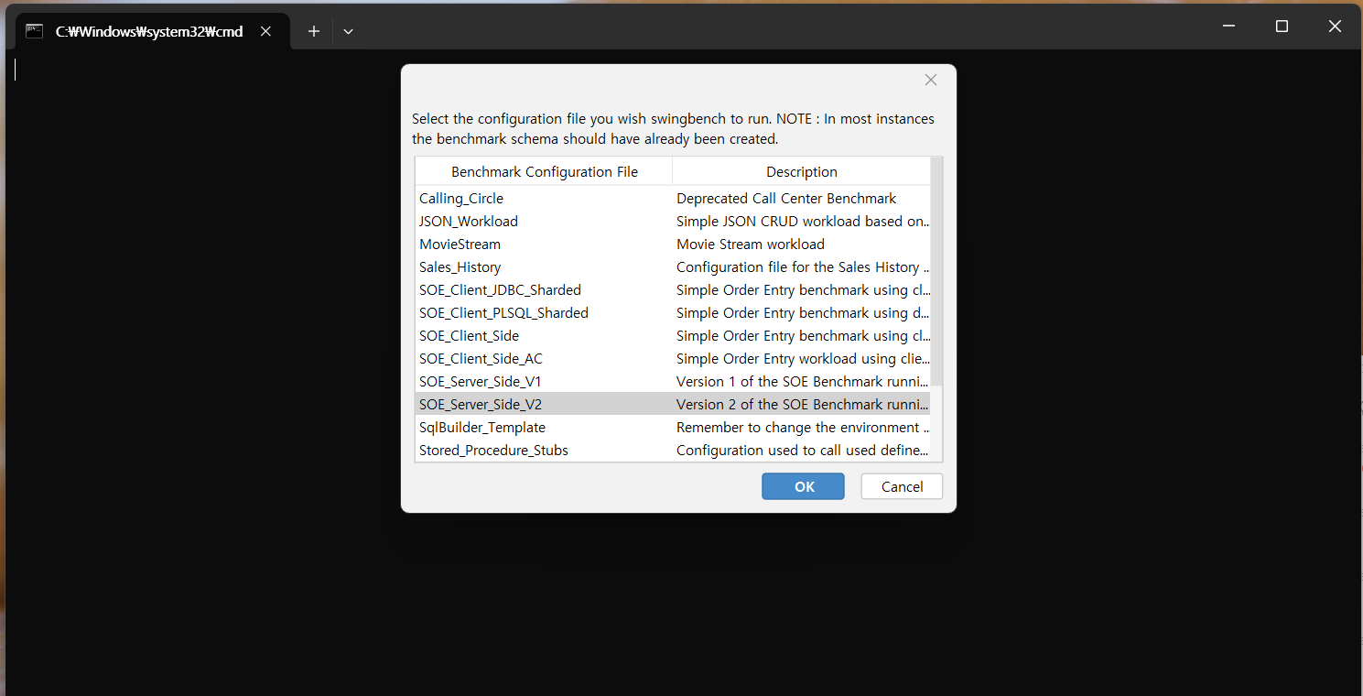Image resolution: width=1363 pixels, height=696 pixels.
Task: Click 'Version 1 of the SOE Benchmark' description
Action: tap(801, 381)
